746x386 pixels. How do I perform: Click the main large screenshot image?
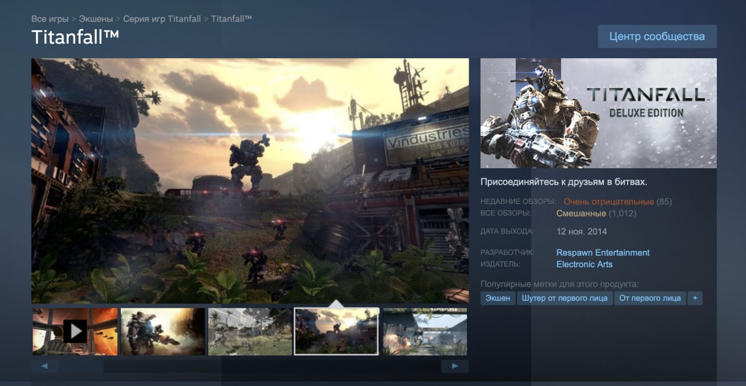(x=250, y=180)
